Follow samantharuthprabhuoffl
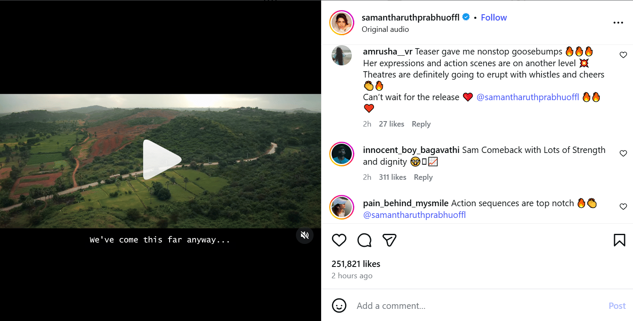 point(494,18)
